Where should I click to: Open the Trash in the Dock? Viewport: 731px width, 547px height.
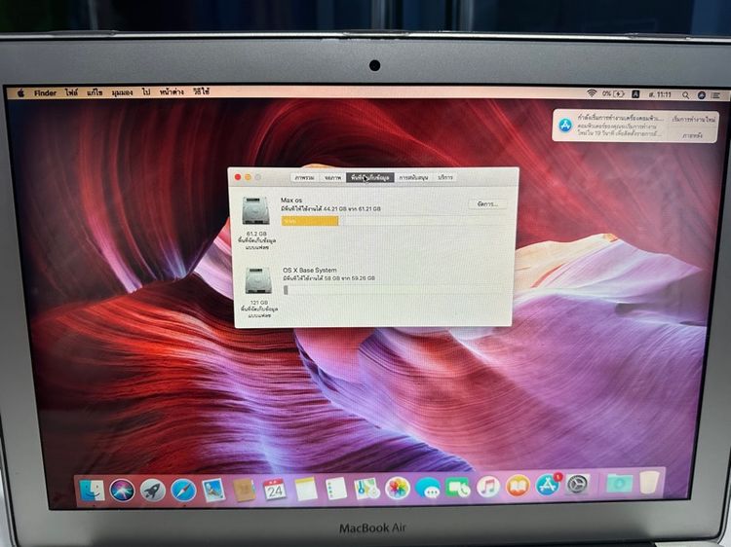[x=649, y=483]
